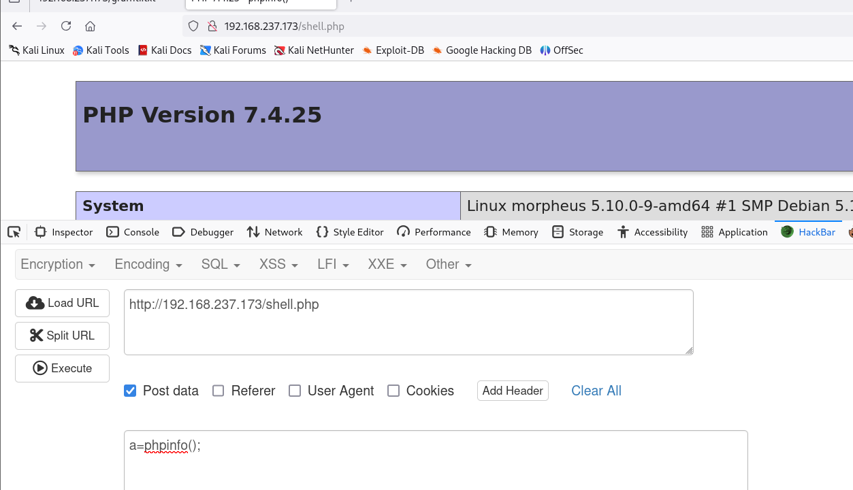
Task: Open the Kali Docs bookmark
Action: point(165,50)
